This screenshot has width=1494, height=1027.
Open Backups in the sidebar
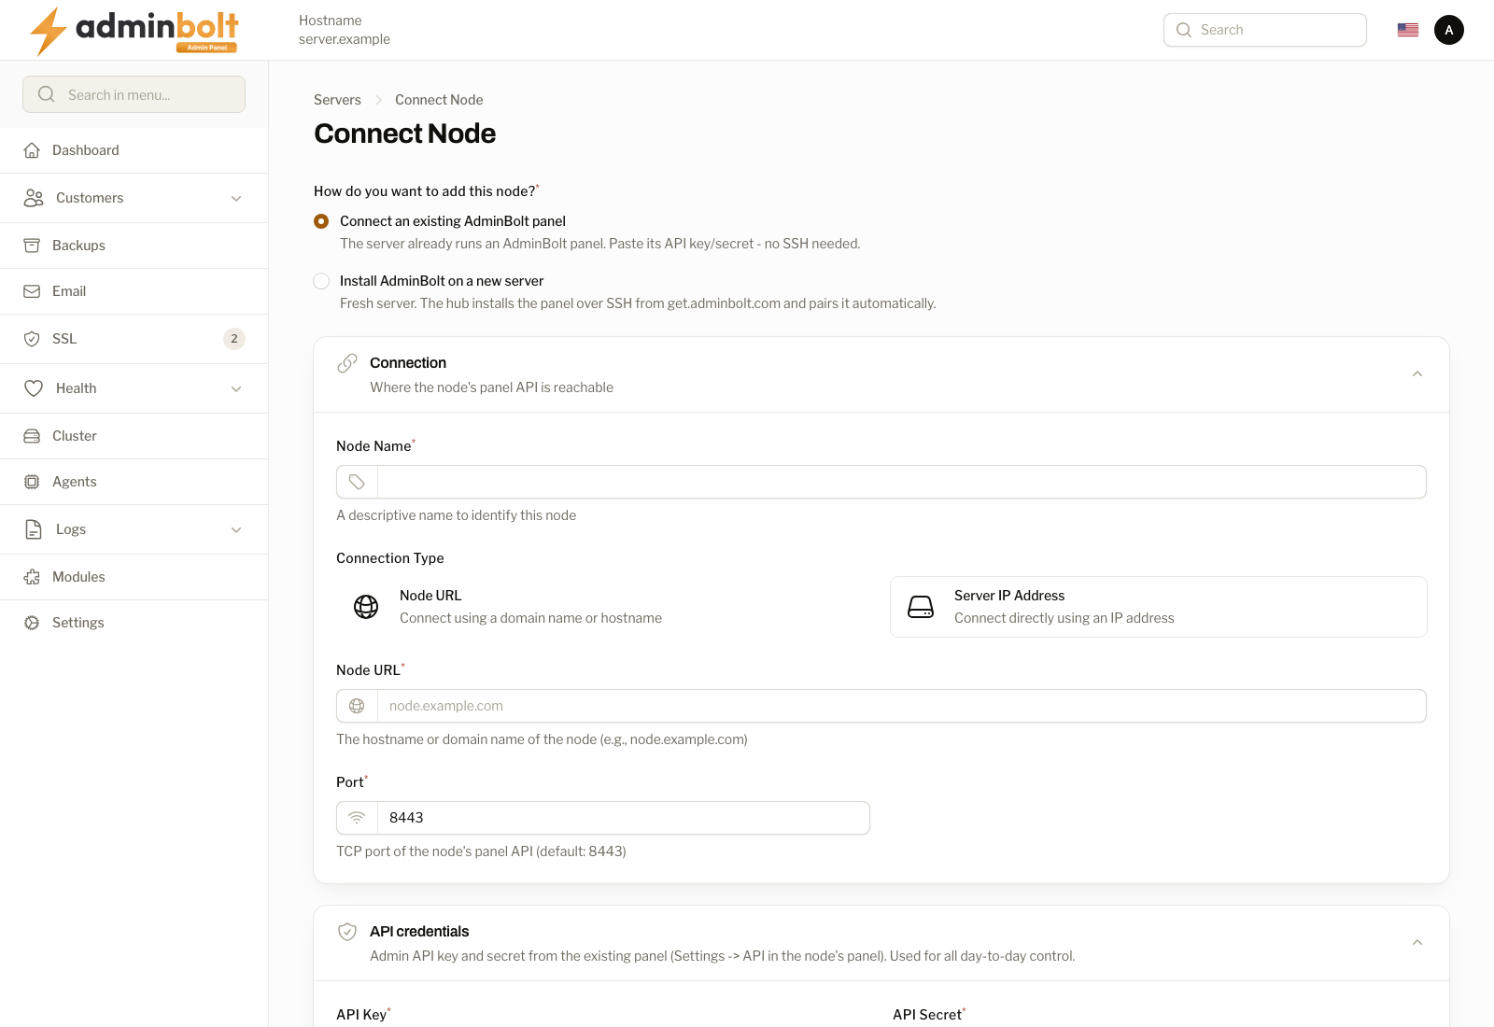pos(134,246)
